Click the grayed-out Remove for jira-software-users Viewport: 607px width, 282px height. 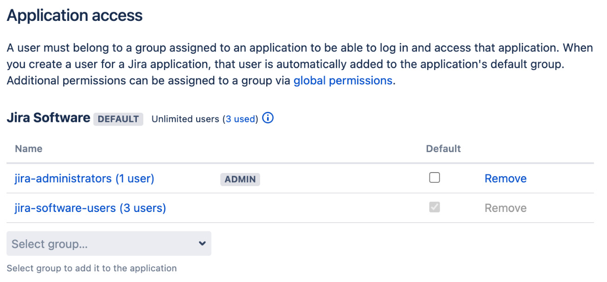[x=505, y=208]
